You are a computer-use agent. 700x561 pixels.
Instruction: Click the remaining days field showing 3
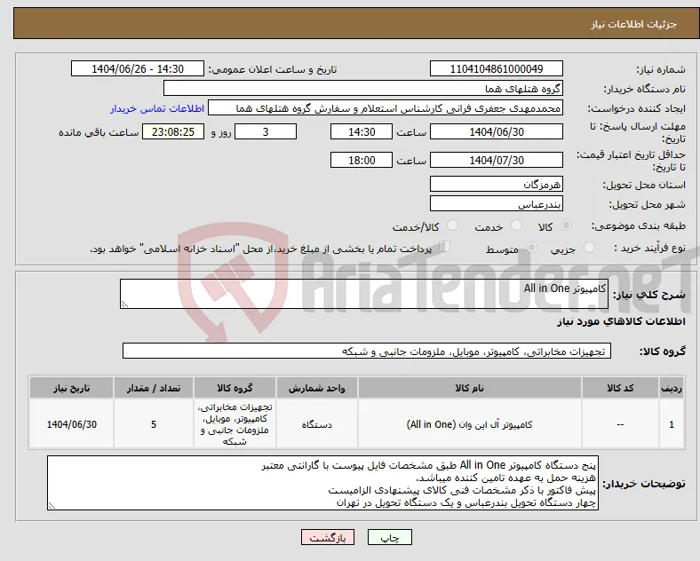coord(266,132)
